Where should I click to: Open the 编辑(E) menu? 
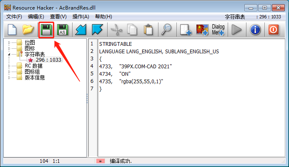pyautogui.click(x=36, y=17)
